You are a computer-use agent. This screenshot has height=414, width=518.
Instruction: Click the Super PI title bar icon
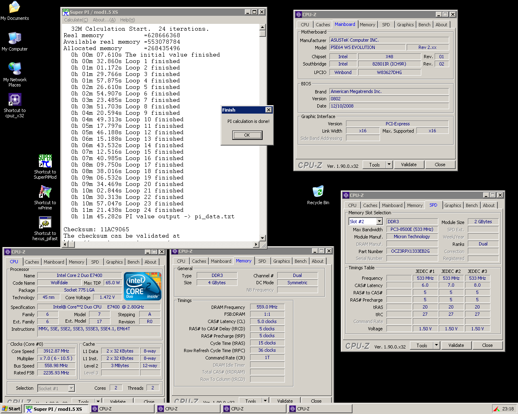click(66, 12)
